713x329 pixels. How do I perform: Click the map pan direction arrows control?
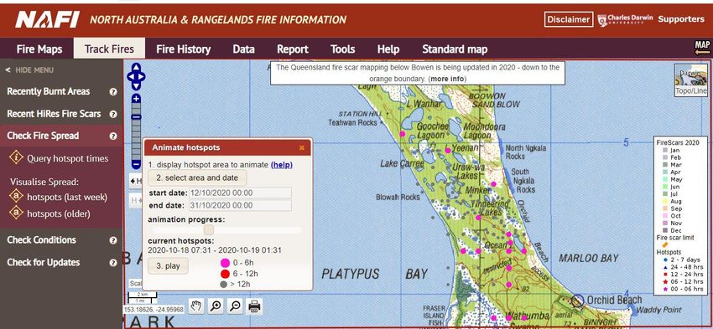[x=136, y=76]
